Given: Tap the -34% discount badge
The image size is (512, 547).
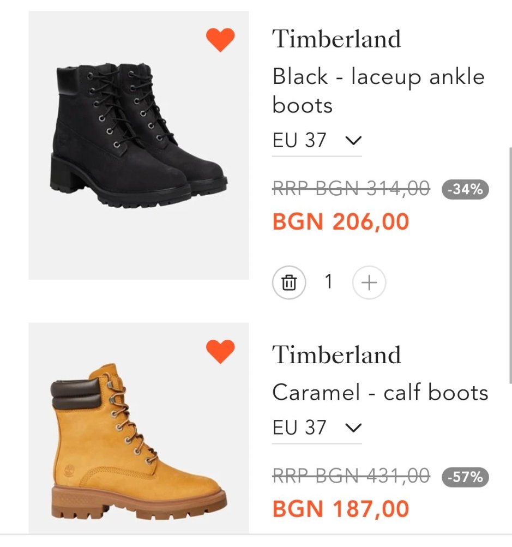Looking at the screenshot, I should 465,190.
